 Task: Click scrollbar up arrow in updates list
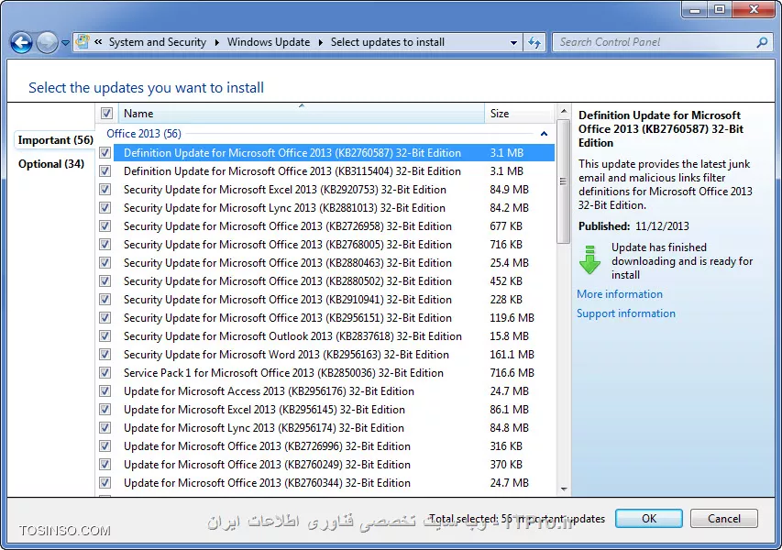pos(564,111)
